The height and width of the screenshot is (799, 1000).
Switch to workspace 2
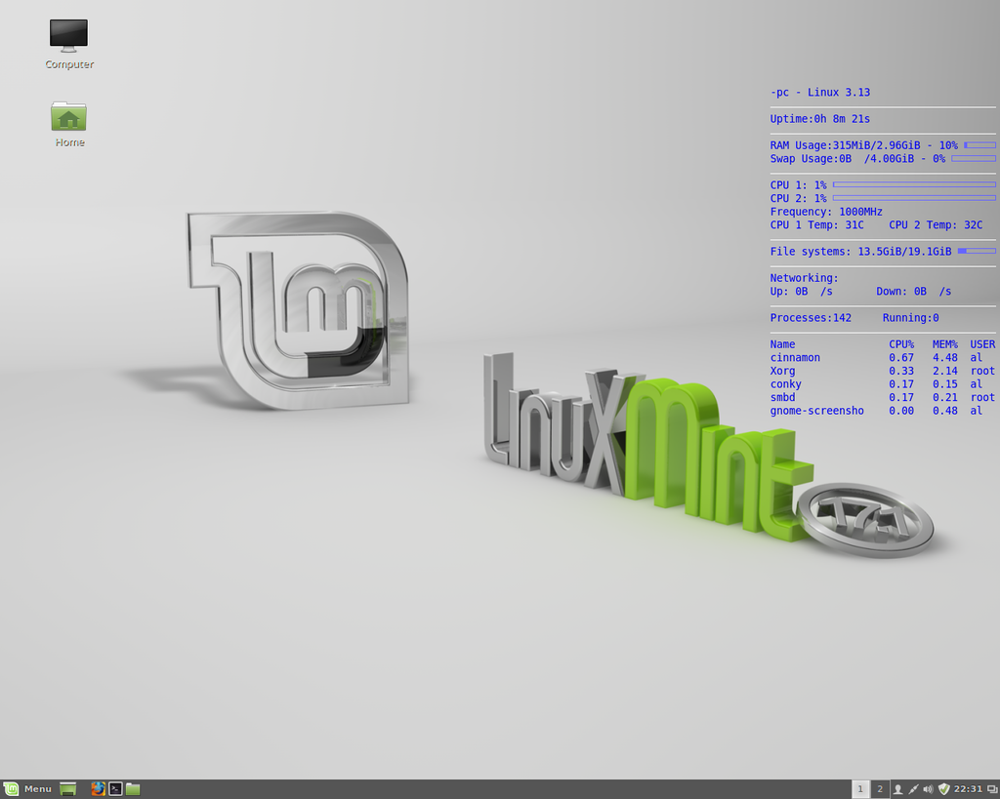880,789
